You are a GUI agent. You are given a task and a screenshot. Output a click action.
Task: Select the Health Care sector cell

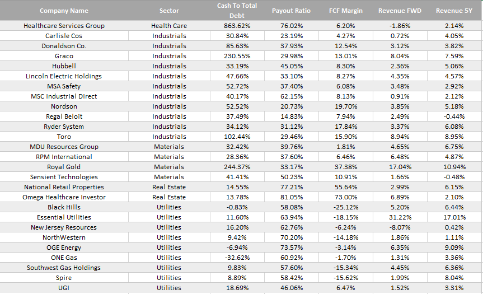click(169, 26)
